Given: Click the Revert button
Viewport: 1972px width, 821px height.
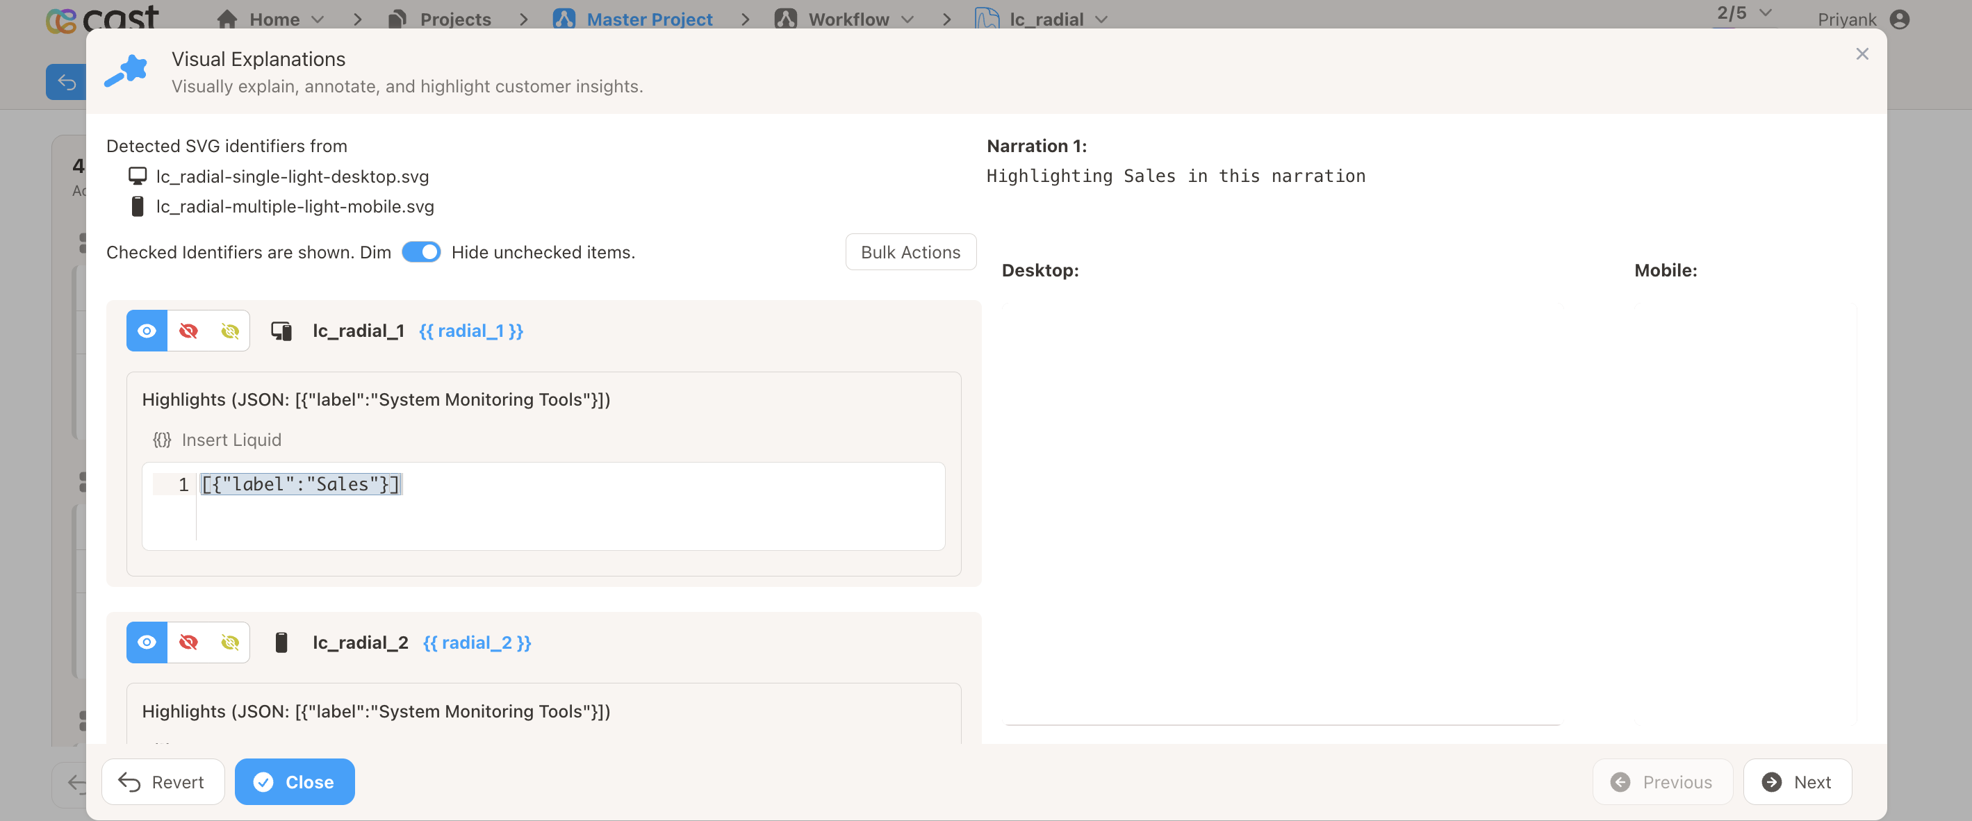Looking at the screenshot, I should point(163,781).
